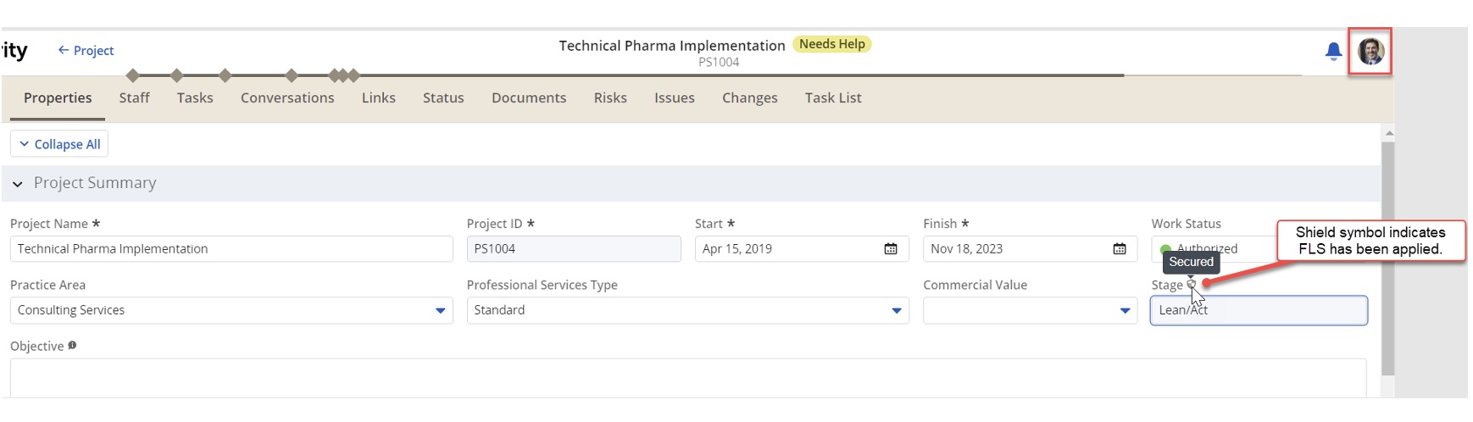Open the Finish date calendar picker
Screen dimensions: 1473x422
click(x=1119, y=249)
